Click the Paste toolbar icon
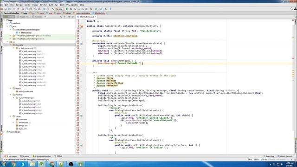297x167 pixels. (31, 9)
